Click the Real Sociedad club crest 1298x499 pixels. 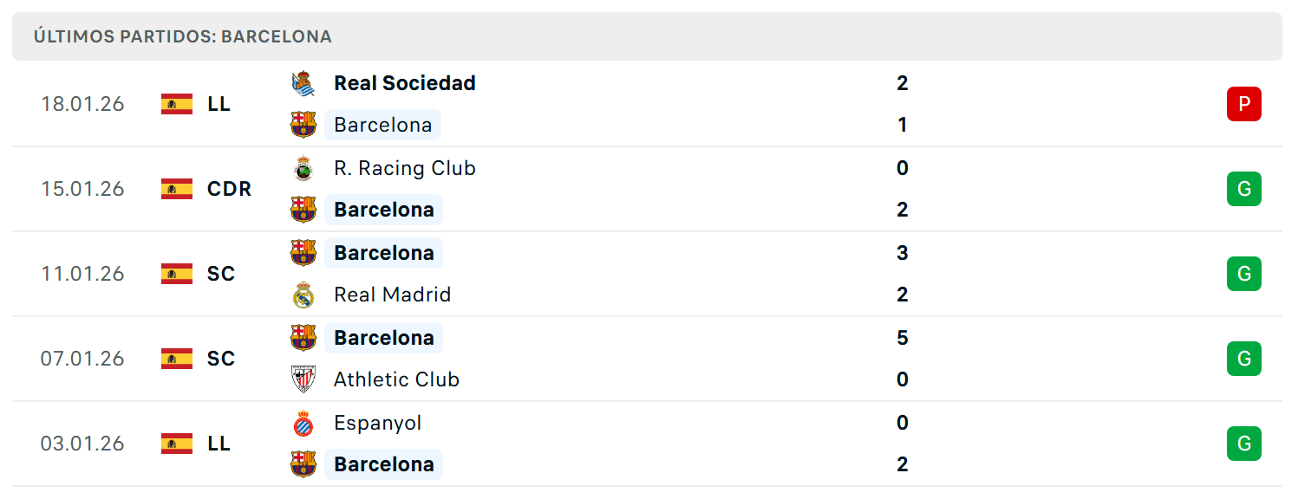[303, 83]
